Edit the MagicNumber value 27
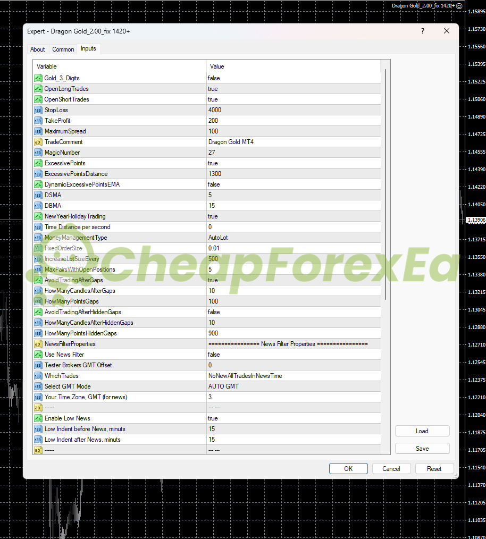Screen dimensions: 486x539 click(294, 153)
